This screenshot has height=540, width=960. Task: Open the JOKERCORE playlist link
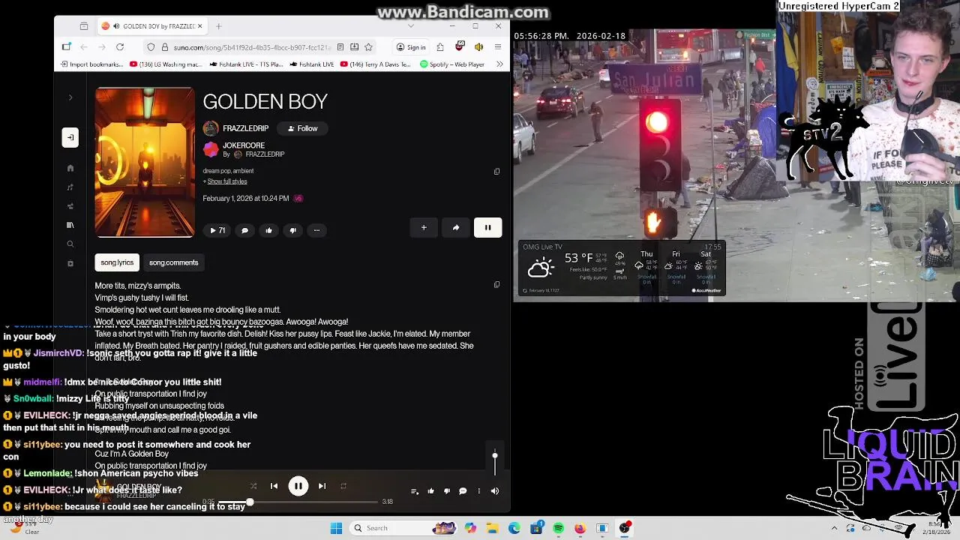point(244,145)
